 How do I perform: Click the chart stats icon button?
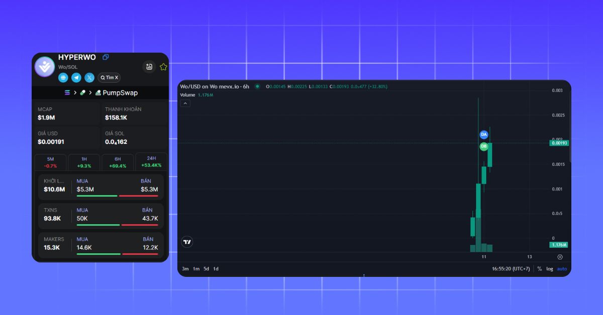coord(149,67)
